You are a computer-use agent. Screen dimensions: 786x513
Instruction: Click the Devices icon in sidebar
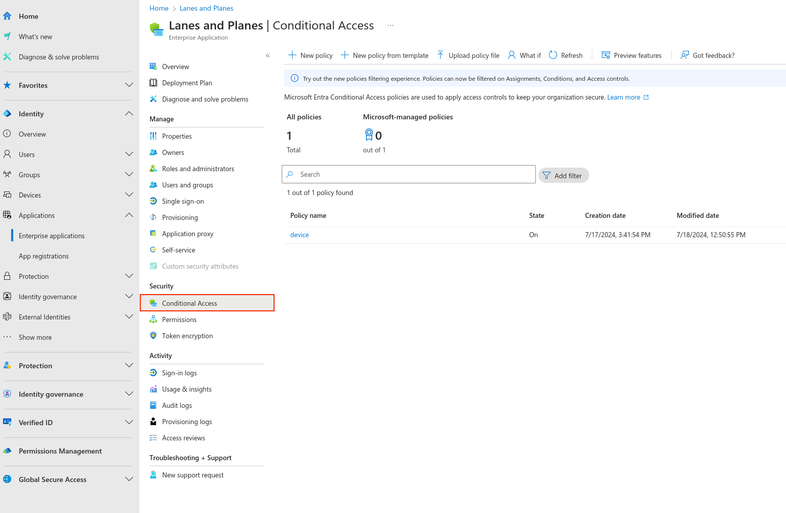(7, 195)
